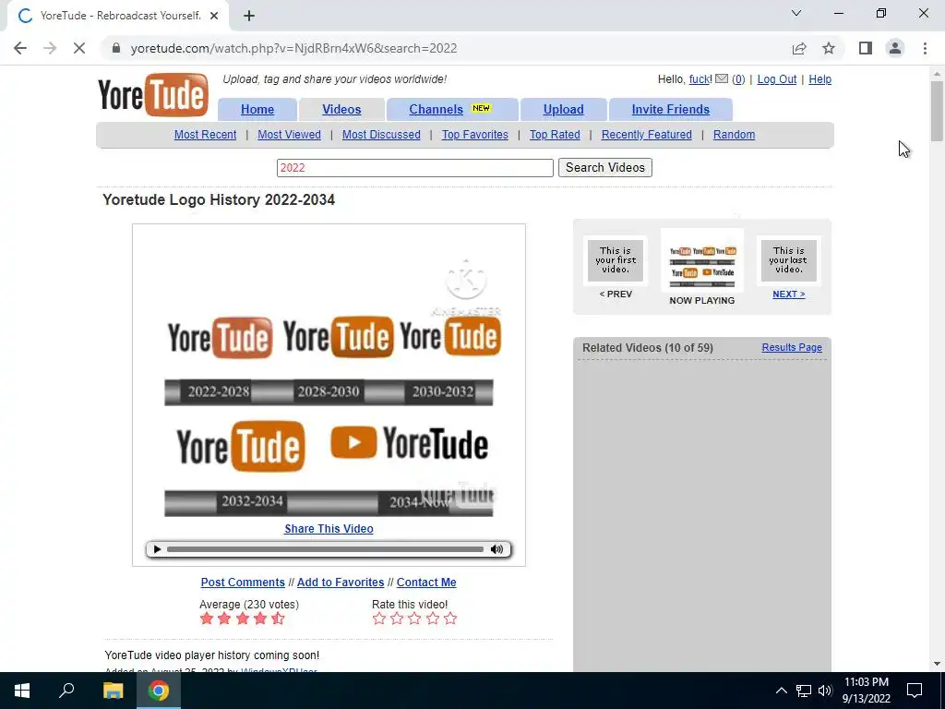This screenshot has width=945, height=709.
Task: Seek along the video progress bar
Action: (x=325, y=549)
